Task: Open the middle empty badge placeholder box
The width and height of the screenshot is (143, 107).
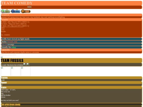Action: click(x=16, y=71)
